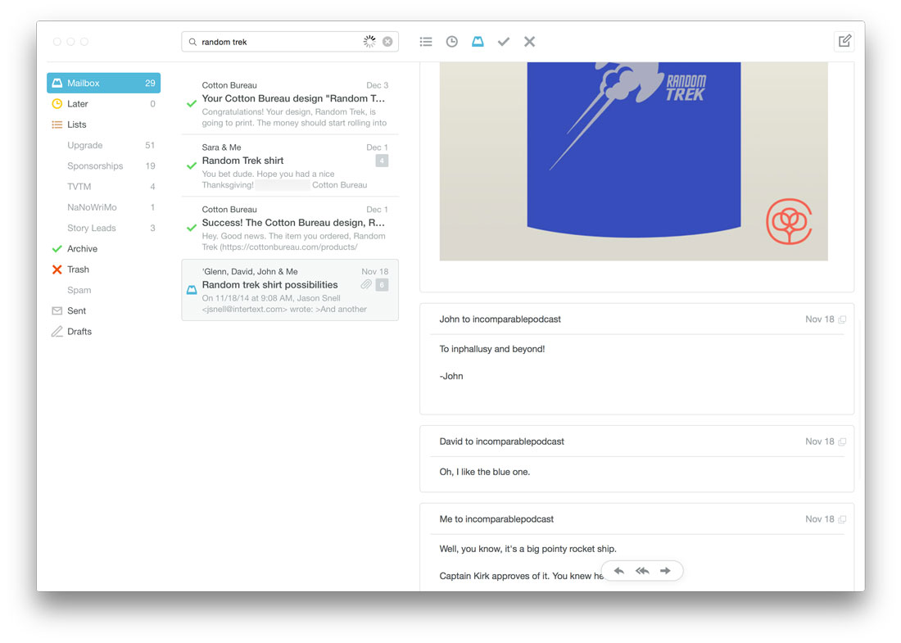Open the Spam folder

coord(103,290)
